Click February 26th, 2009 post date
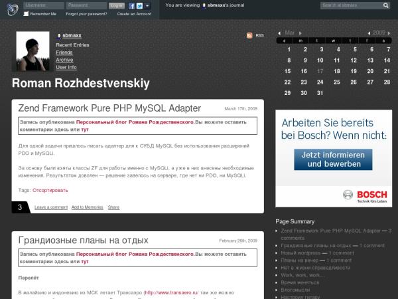 pyautogui.click(x=238, y=241)
